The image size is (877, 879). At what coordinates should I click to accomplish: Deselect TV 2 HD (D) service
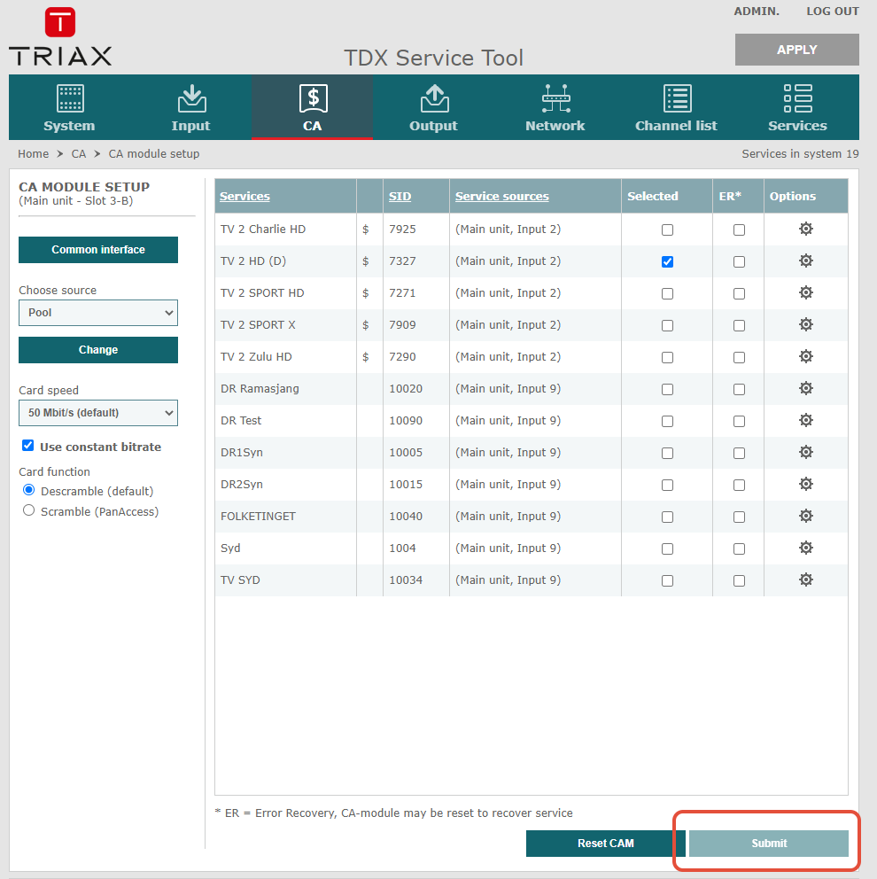click(x=667, y=261)
